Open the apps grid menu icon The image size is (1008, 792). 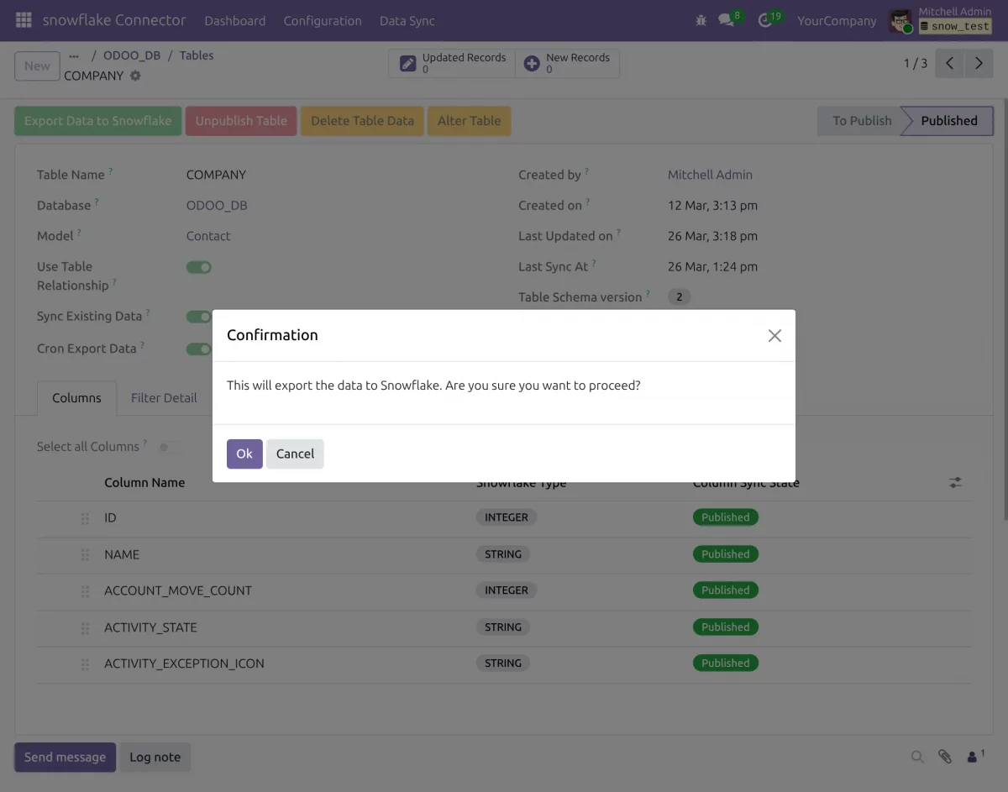(x=23, y=20)
